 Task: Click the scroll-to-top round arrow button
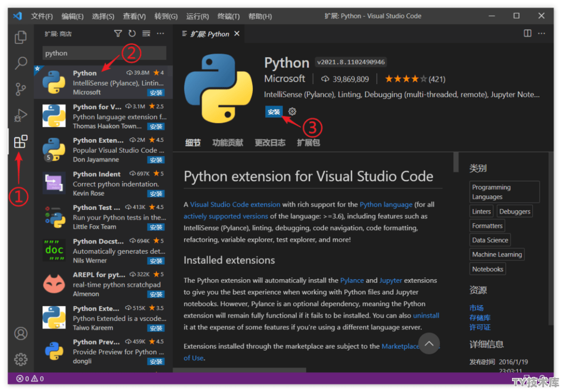tap(429, 344)
